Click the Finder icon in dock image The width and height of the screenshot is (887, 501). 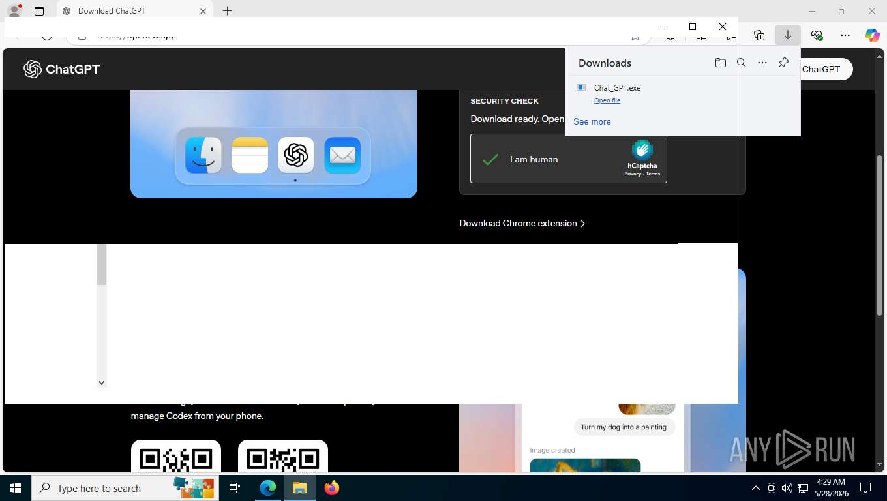click(203, 155)
